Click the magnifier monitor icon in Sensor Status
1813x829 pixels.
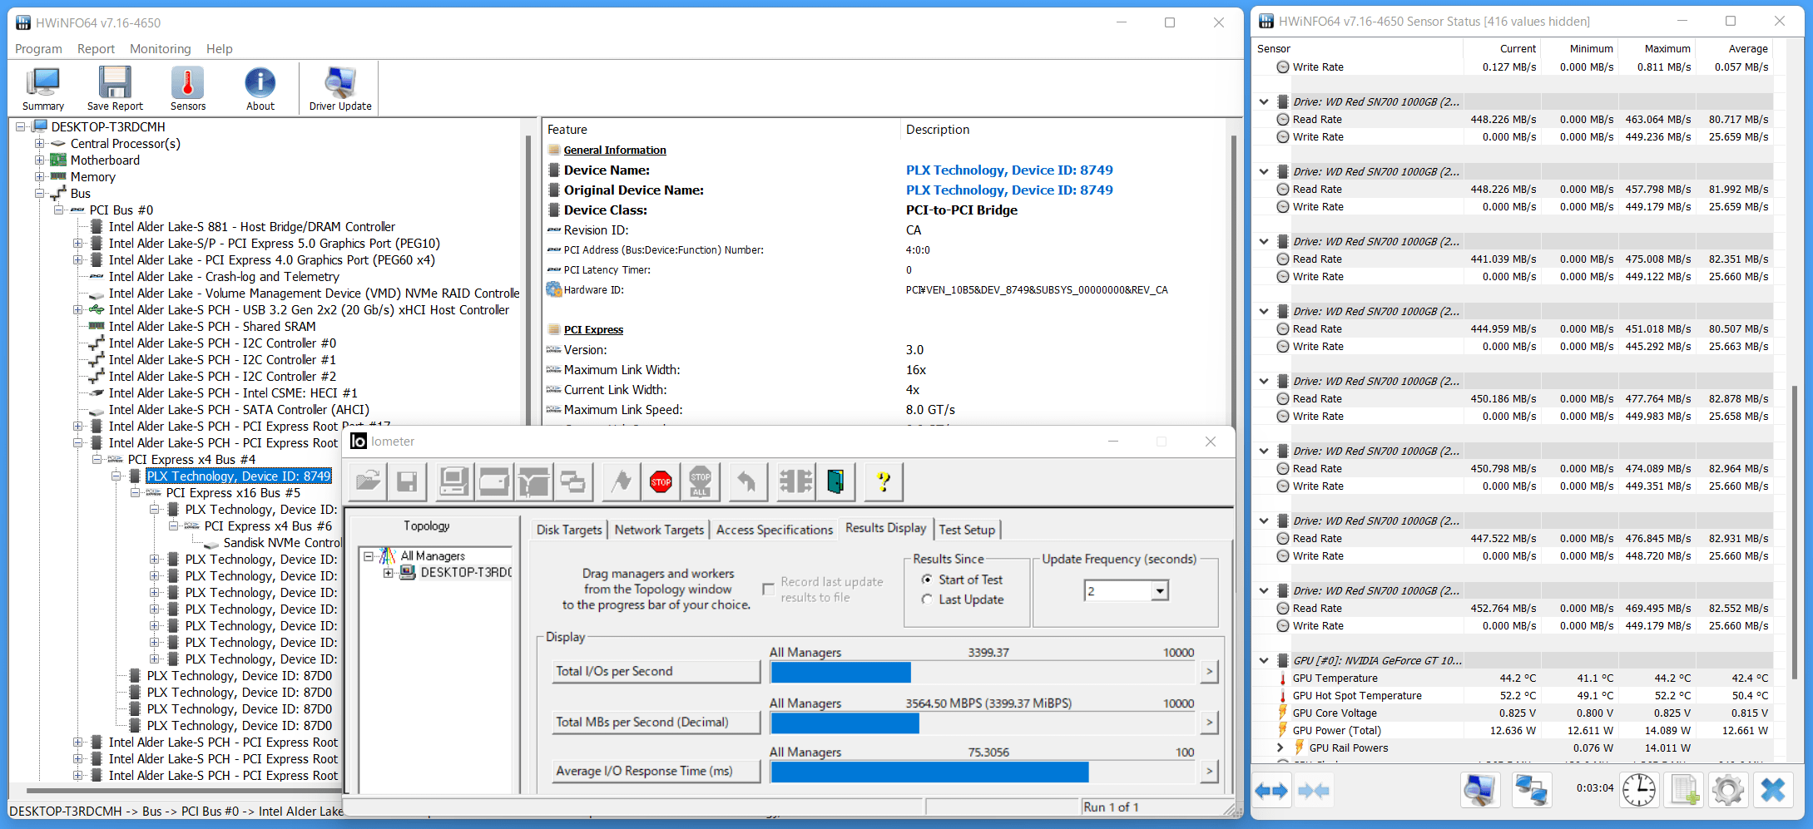(1479, 790)
